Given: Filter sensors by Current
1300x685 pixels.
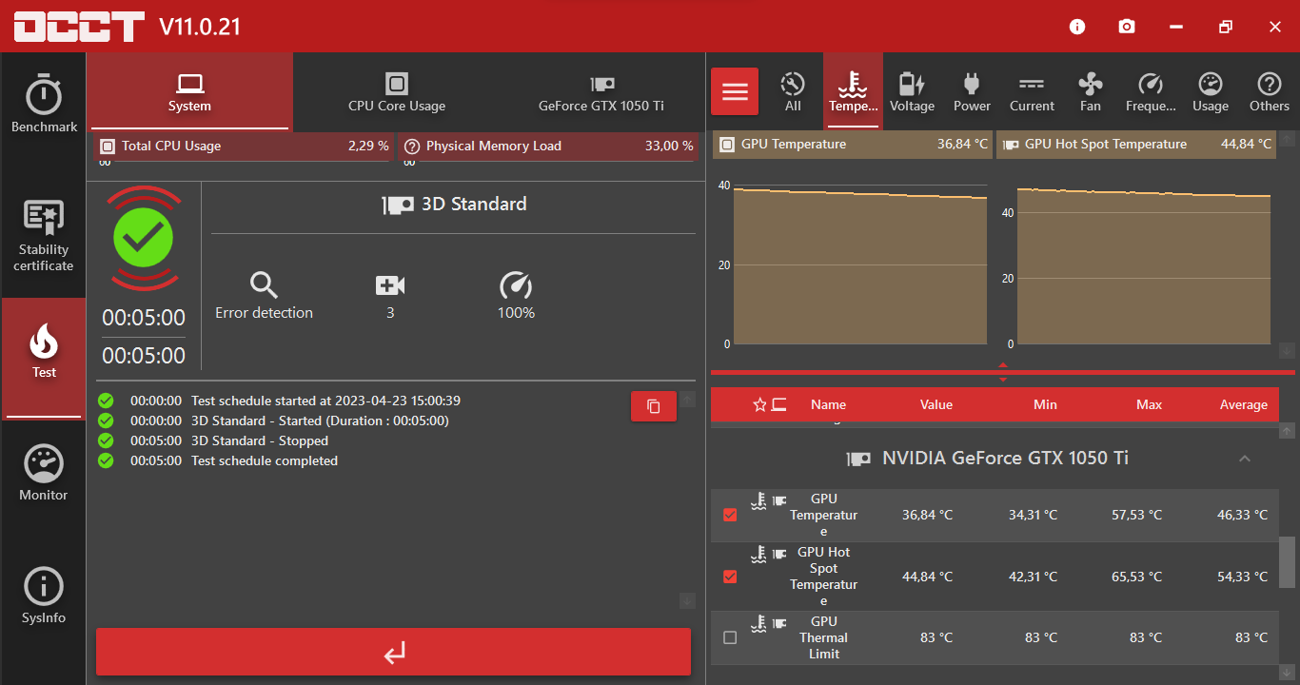Looking at the screenshot, I should pos(1032,91).
